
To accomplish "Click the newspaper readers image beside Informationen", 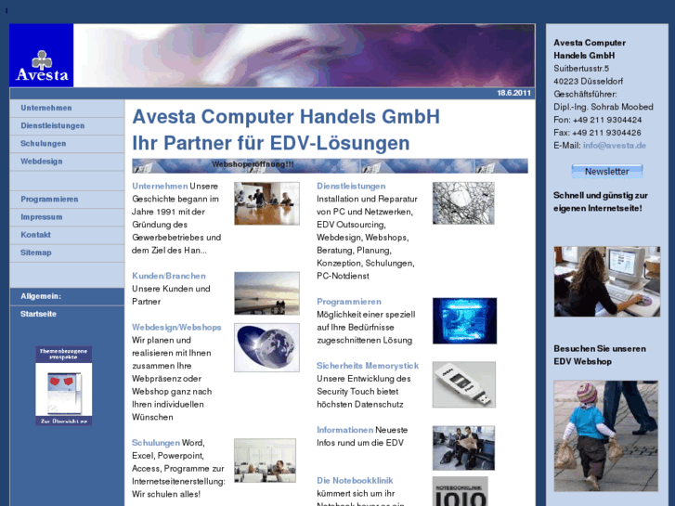I will [x=463, y=448].
